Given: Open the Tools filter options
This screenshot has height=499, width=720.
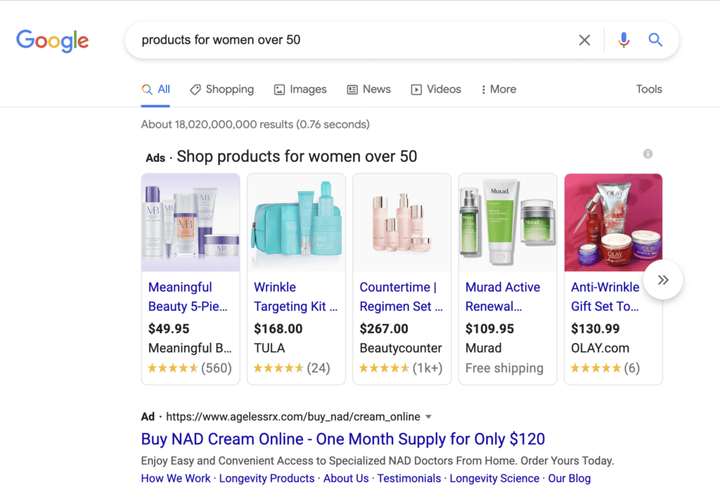Looking at the screenshot, I should (649, 89).
